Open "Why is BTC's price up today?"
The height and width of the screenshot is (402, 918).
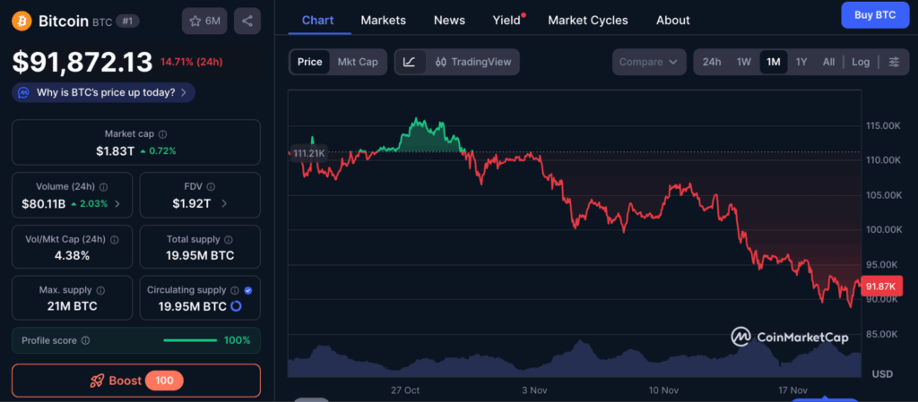pyautogui.click(x=104, y=91)
